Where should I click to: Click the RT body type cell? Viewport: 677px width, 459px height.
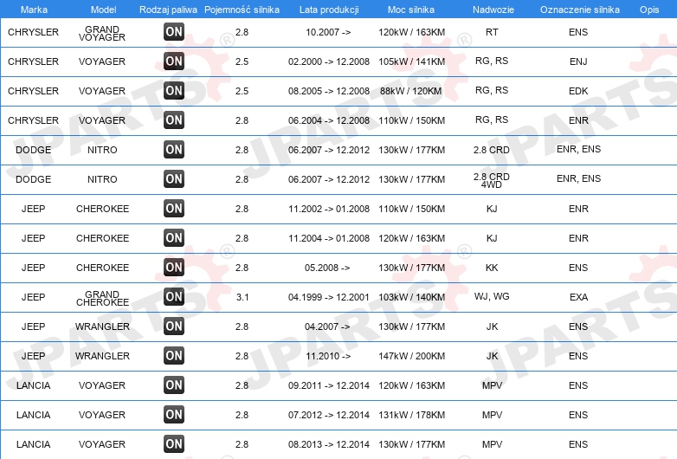click(492, 32)
